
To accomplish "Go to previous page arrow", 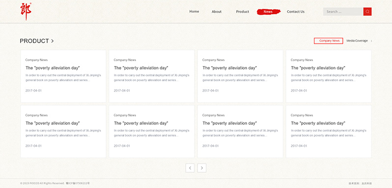I will [190, 168].
